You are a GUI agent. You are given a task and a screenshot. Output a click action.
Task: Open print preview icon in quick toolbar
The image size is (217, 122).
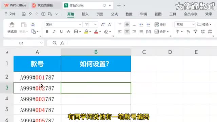tap(50, 14)
